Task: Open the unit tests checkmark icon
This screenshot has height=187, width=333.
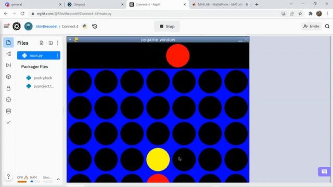Action: (8, 123)
